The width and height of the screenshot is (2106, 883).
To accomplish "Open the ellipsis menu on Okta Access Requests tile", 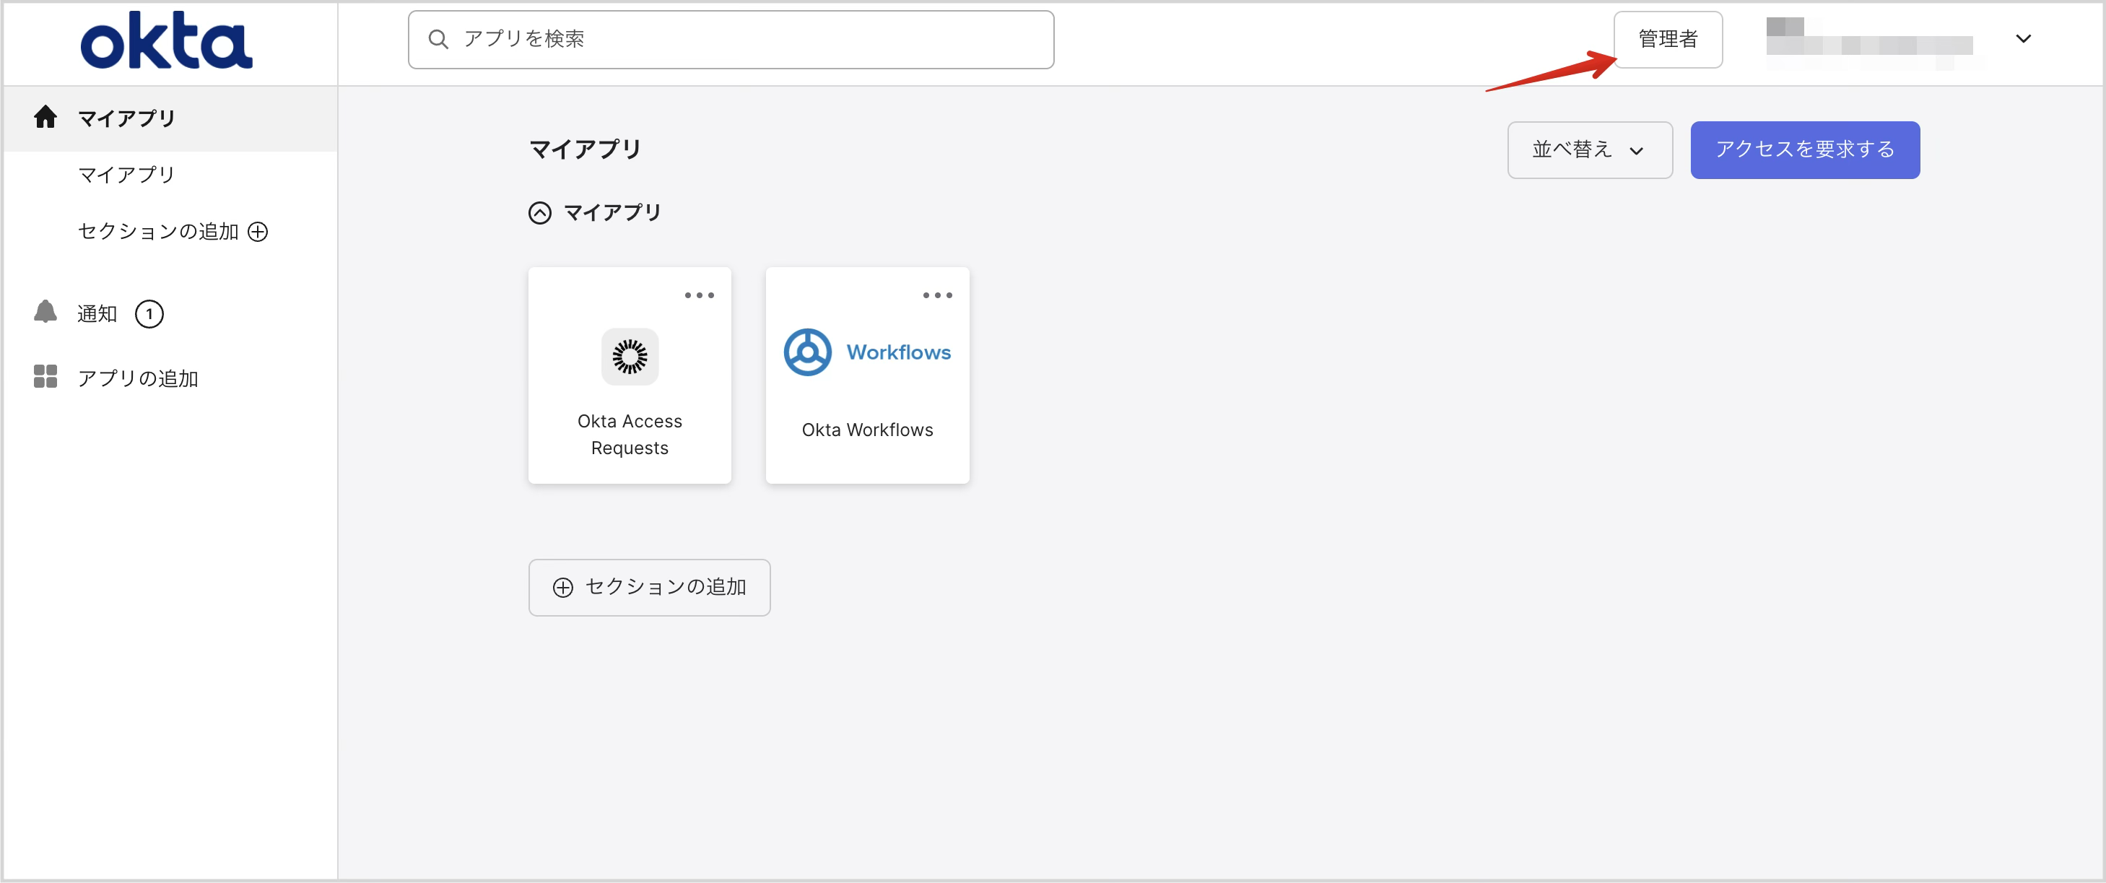I will (699, 295).
